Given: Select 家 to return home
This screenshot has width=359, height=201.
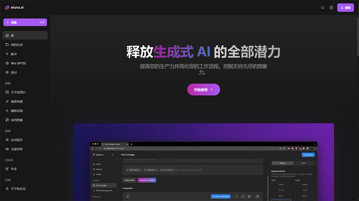Looking at the screenshot, I should pyautogui.click(x=12, y=35).
